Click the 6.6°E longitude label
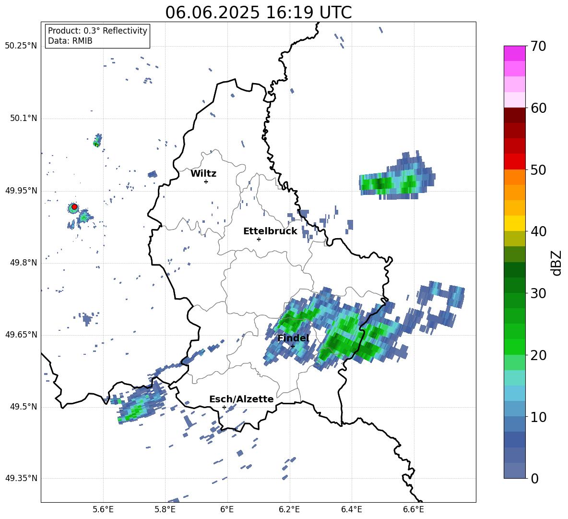The height and width of the screenshot is (519, 568). [414, 509]
